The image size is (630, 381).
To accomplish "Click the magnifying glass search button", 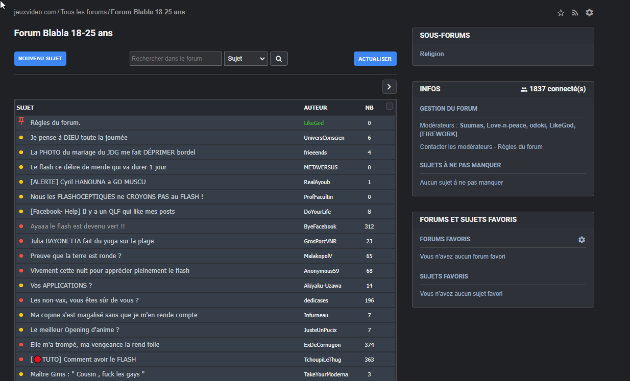I will (279, 59).
